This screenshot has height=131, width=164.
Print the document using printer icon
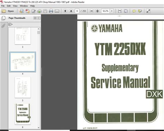[51, 11]
